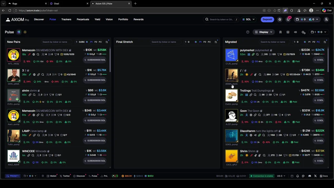Select preset P1 in Migrated

point(309,42)
